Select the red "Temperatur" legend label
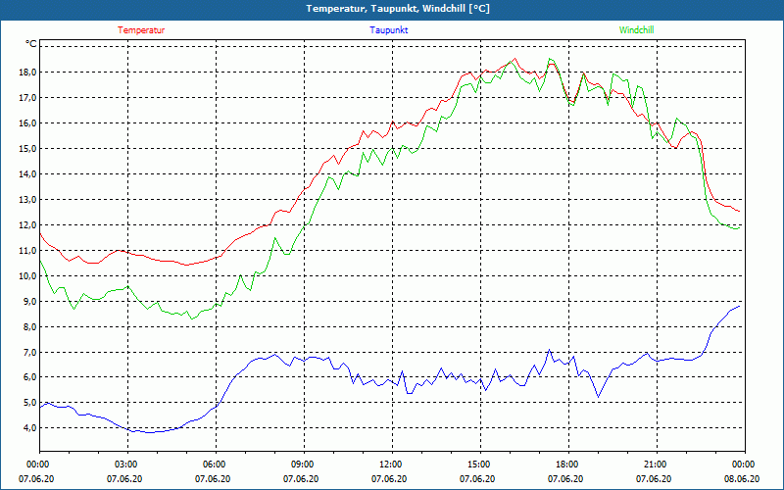 tap(141, 30)
